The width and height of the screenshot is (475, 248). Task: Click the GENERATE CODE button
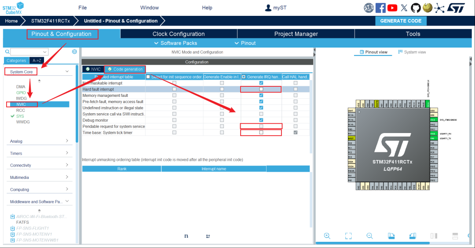coord(401,21)
